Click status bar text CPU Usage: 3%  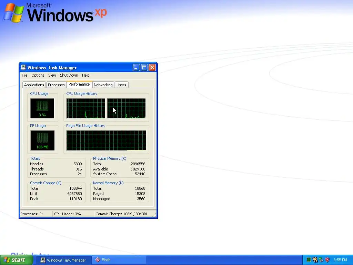point(67,214)
